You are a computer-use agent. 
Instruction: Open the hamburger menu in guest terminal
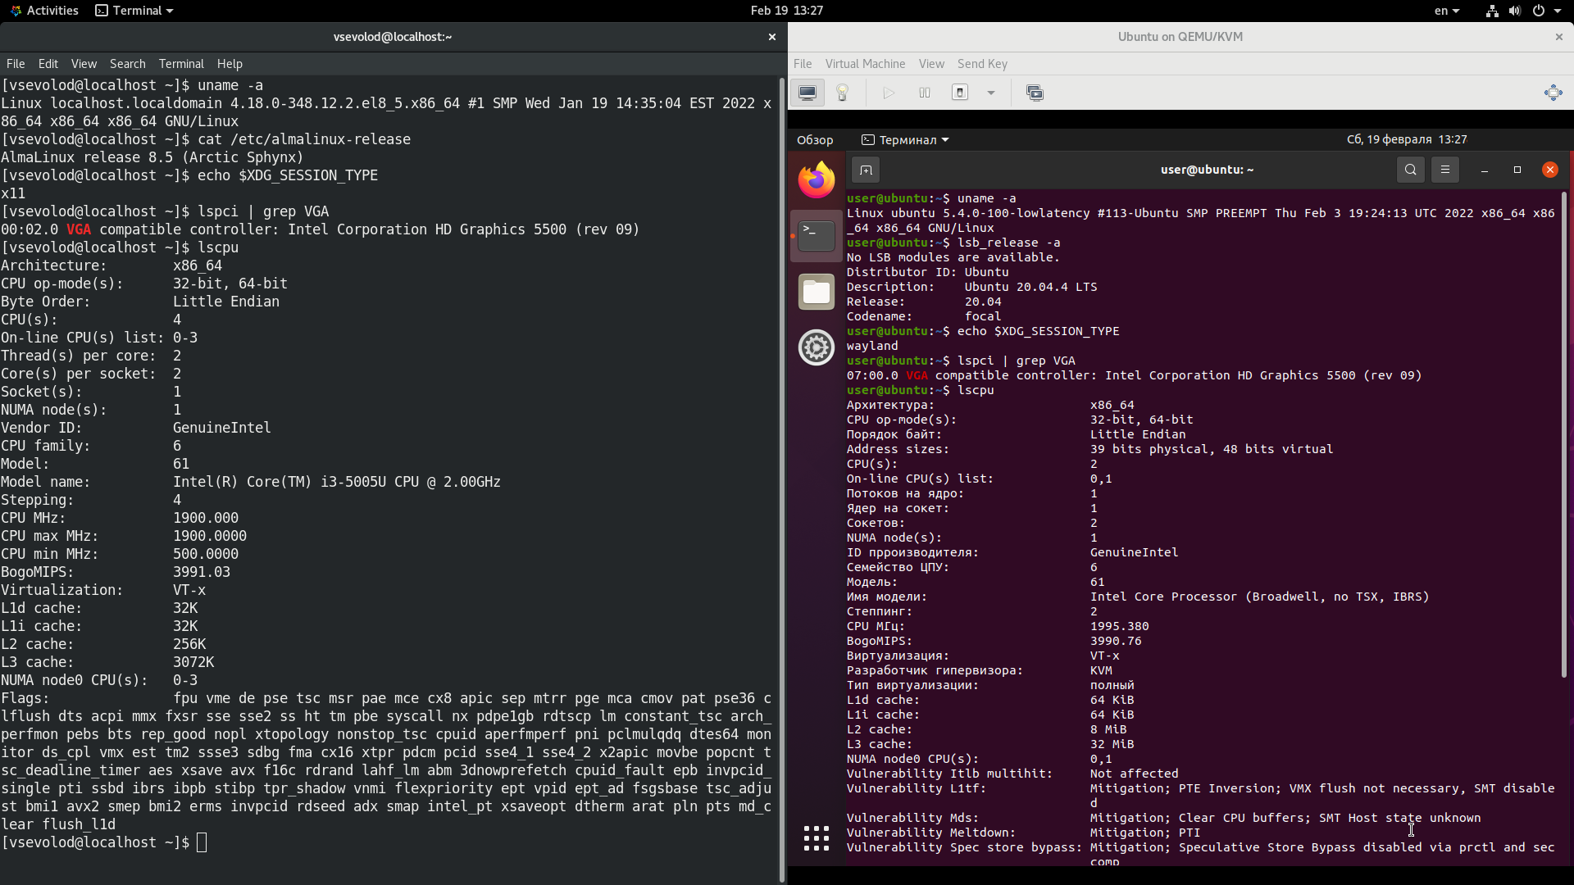[1444, 170]
